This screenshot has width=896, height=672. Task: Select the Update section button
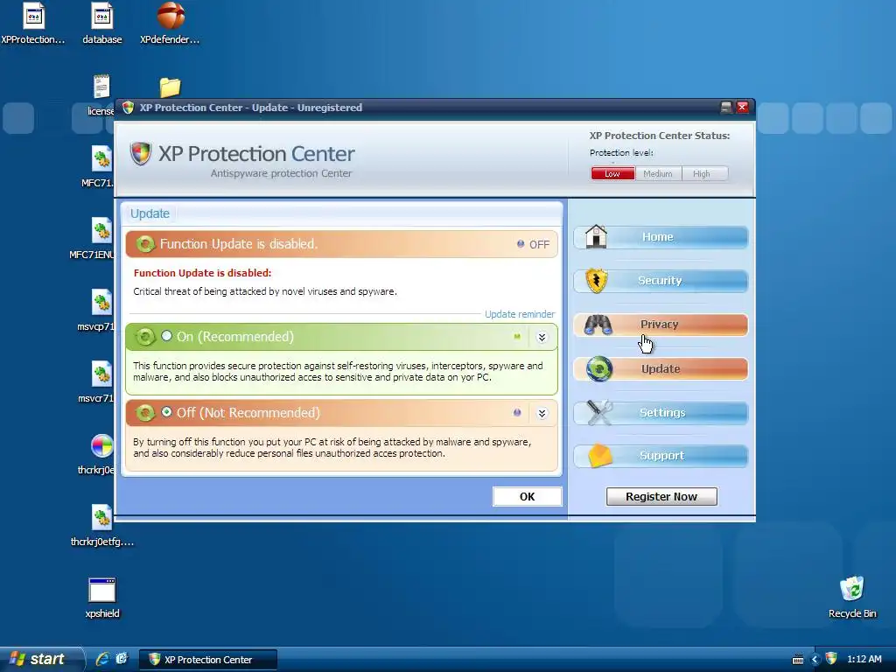tap(661, 368)
